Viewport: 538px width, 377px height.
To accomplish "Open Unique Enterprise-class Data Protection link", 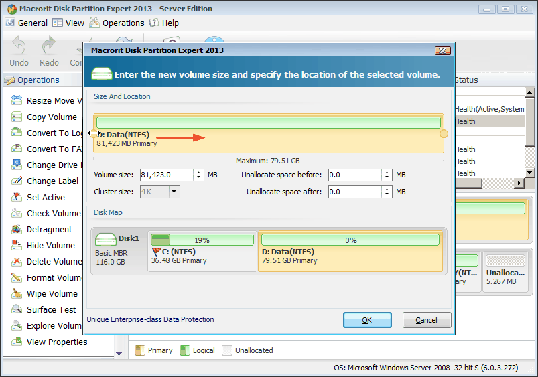I will pos(150,319).
